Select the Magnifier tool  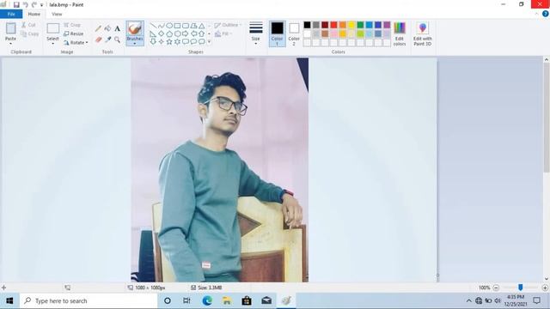(117, 39)
